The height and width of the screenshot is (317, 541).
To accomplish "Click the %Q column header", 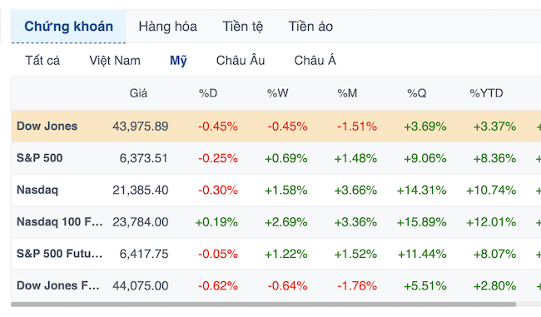I will pos(417,93).
